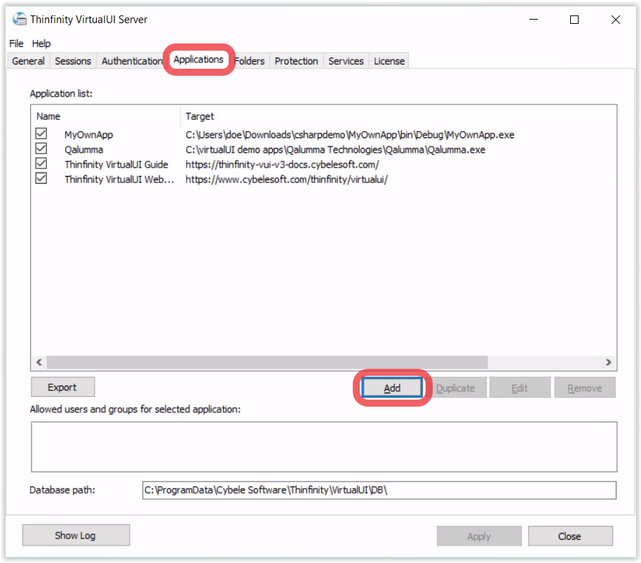Screen dimensions: 641x563
Task: Toggle the Qalumma application checkbox
Action: click(41, 149)
